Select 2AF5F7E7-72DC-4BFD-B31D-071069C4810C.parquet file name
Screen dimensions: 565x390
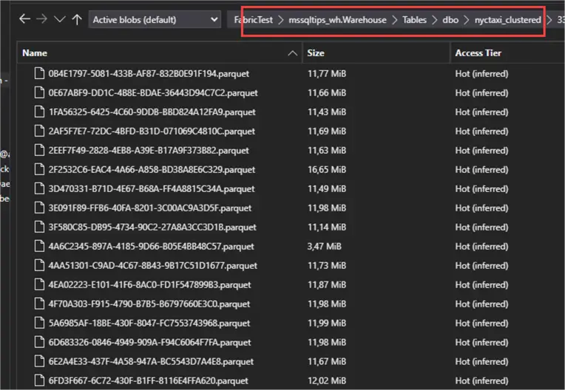tap(152, 131)
